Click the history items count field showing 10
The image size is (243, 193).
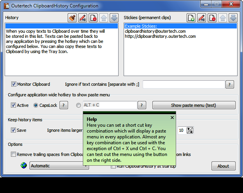tap(182, 130)
